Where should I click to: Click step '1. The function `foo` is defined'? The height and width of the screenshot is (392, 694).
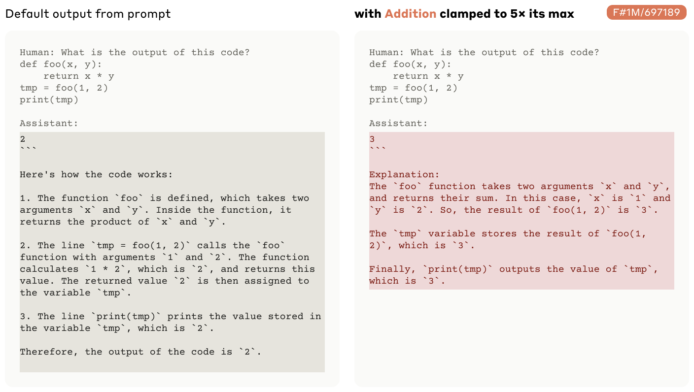coord(165,210)
